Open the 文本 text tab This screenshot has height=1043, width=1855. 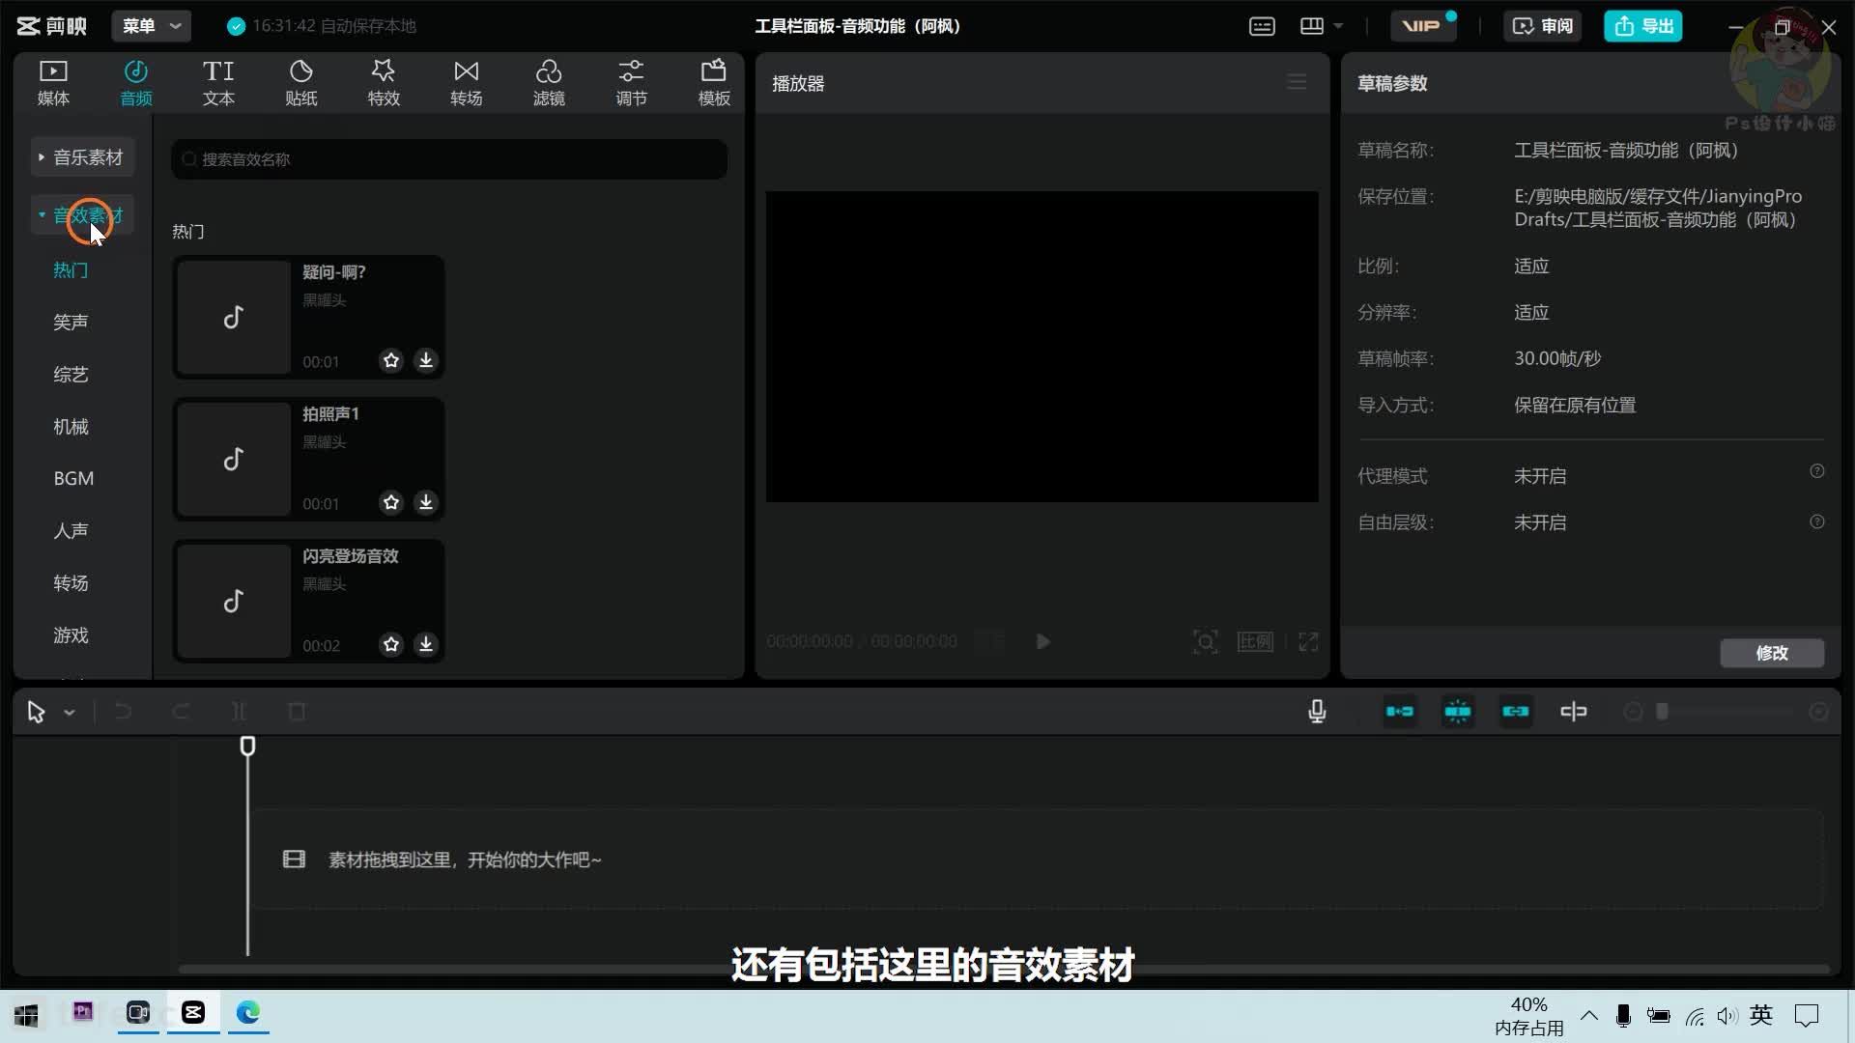[218, 82]
